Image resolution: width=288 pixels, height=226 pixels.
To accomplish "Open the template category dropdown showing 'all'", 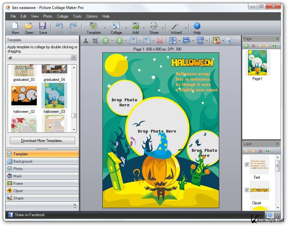I will click(x=42, y=58).
